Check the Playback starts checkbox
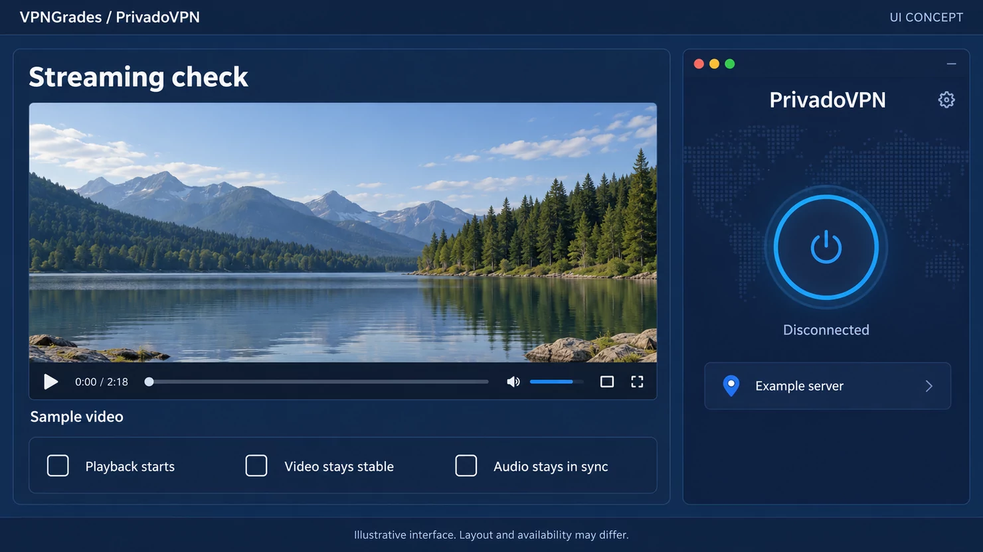 [x=58, y=466]
